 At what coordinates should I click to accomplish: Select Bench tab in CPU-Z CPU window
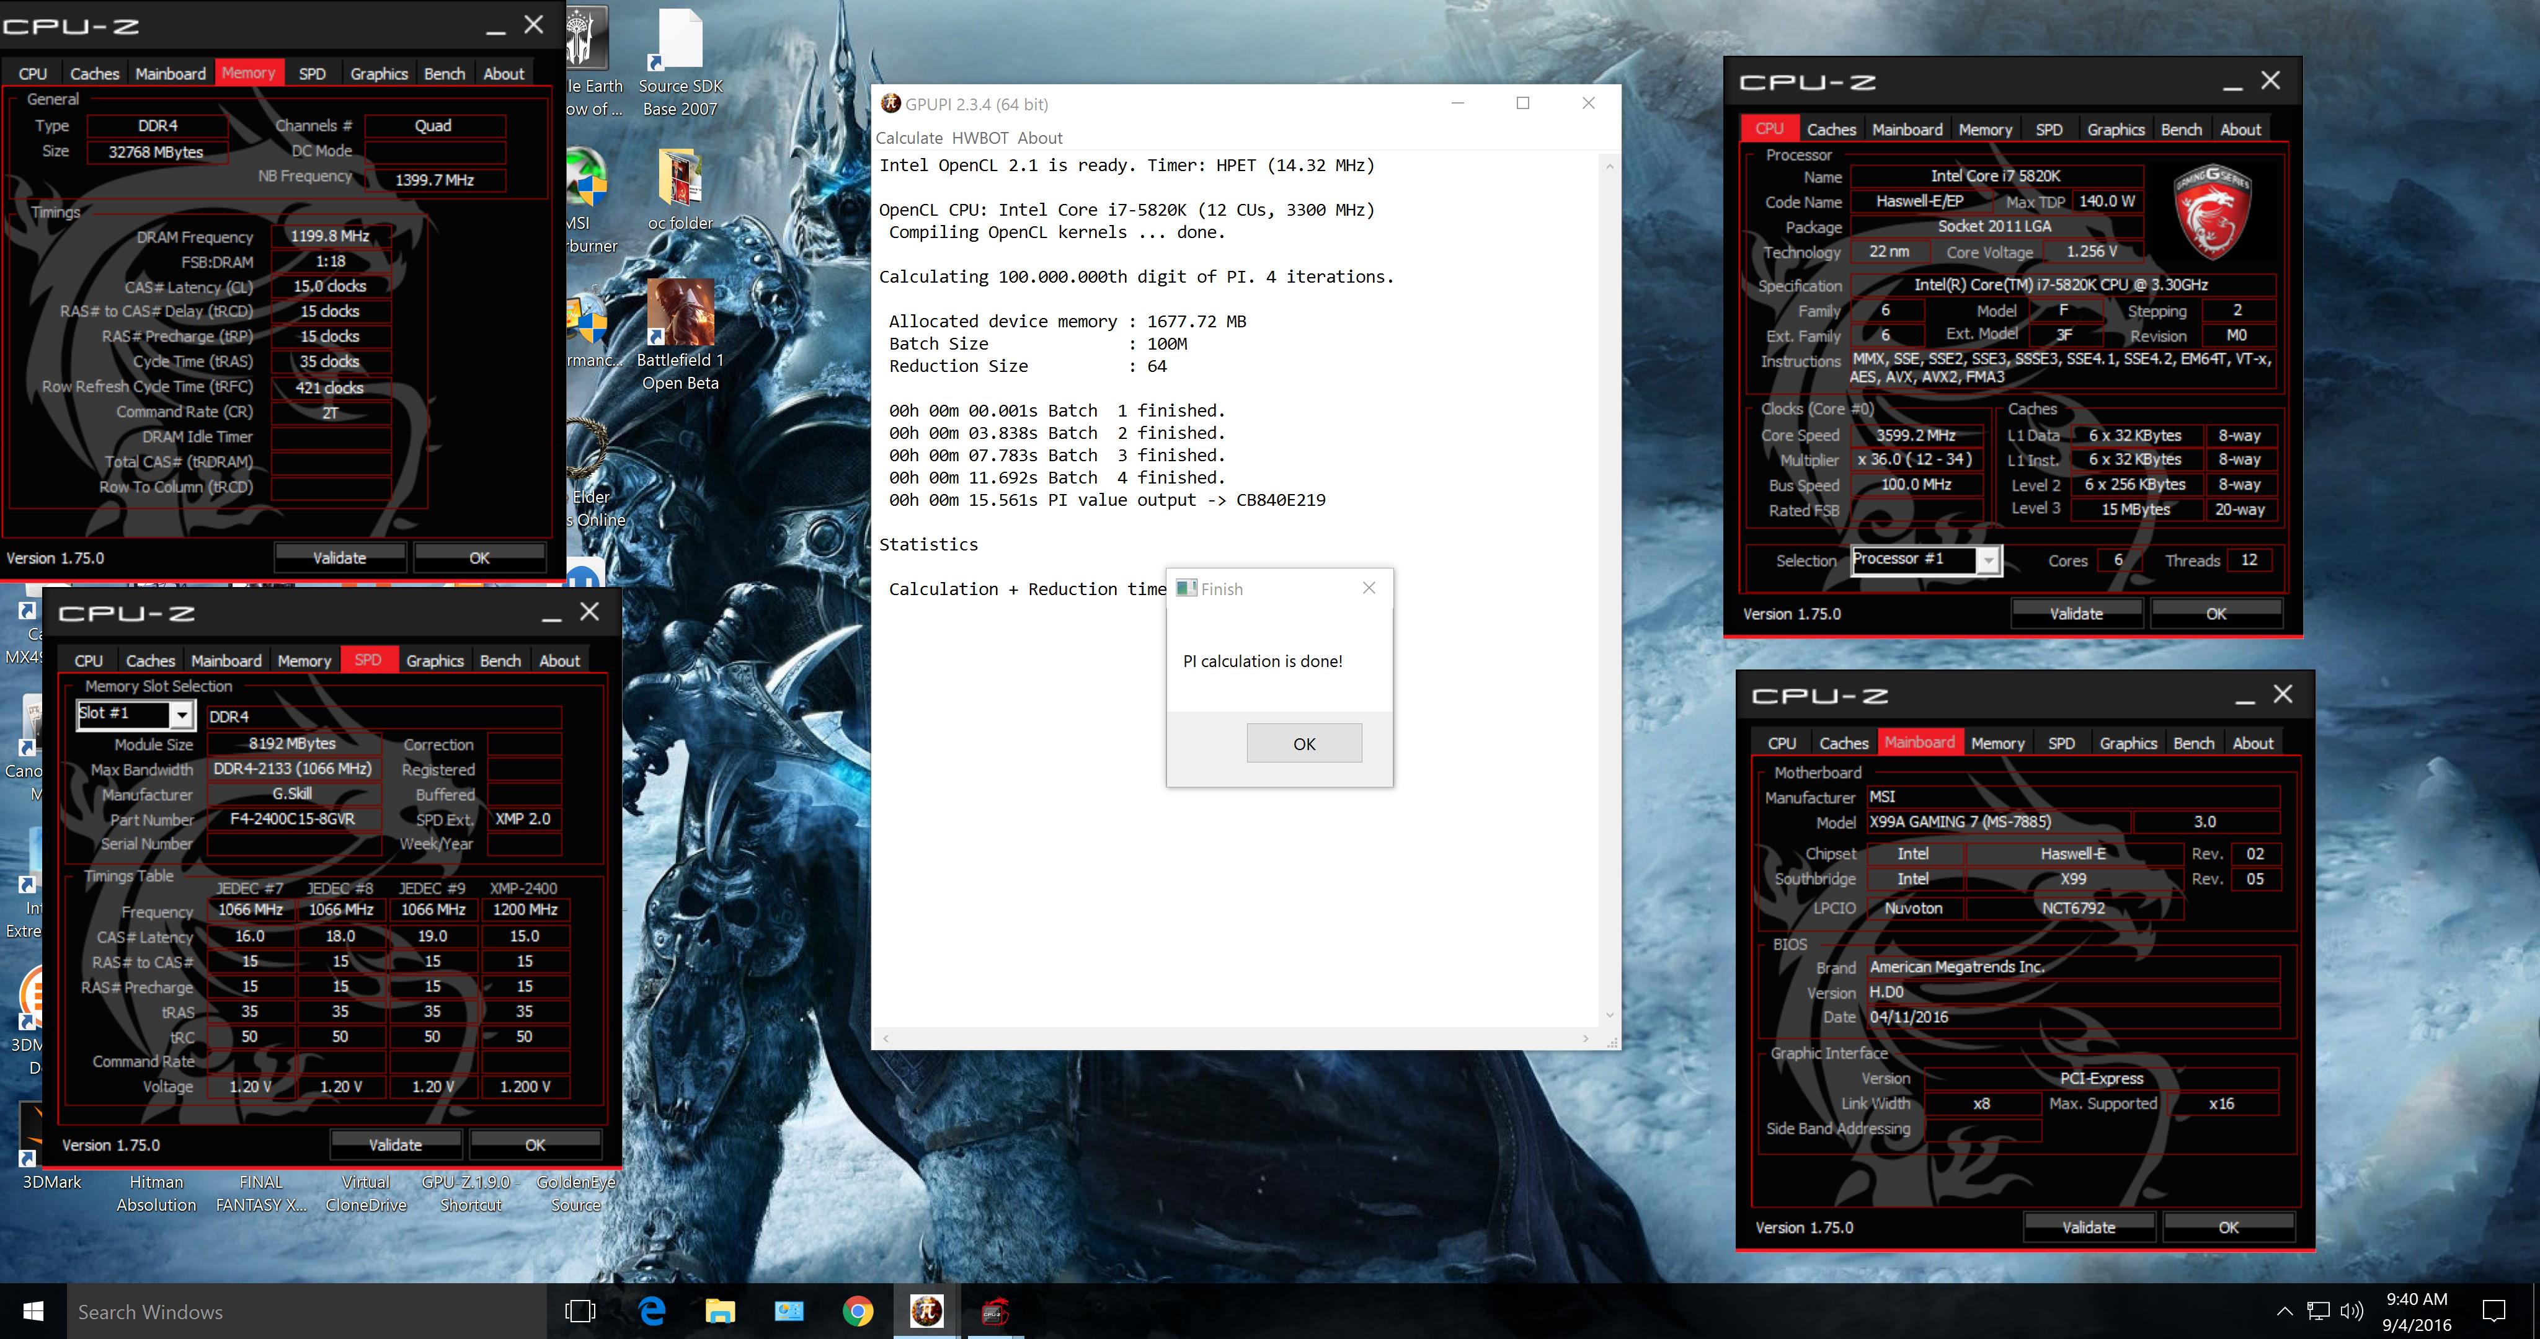pos(2181,129)
